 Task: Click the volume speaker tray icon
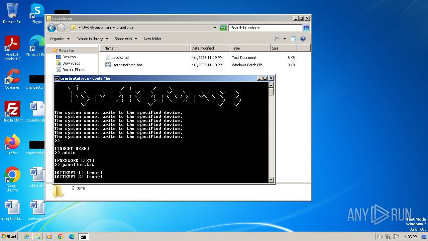click(x=380, y=237)
